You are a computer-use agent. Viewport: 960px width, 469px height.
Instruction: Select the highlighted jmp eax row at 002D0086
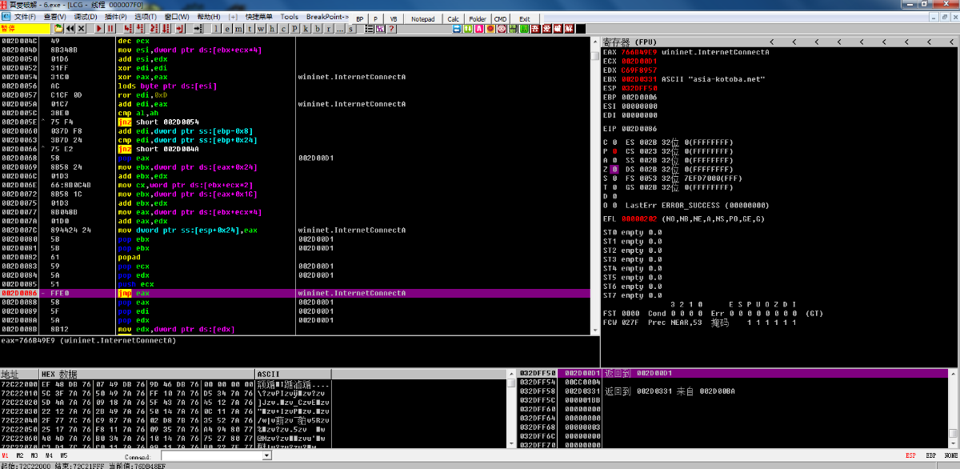tap(295, 294)
